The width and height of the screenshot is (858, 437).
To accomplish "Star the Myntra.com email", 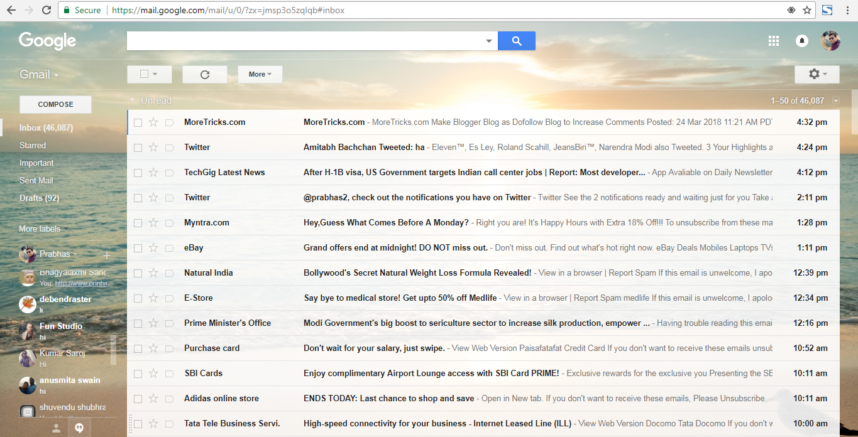I will 153,223.
